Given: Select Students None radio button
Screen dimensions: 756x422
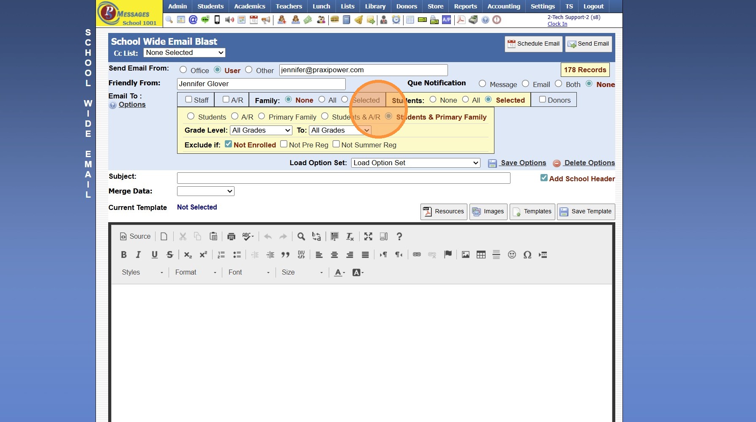Looking at the screenshot, I should (x=433, y=99).
